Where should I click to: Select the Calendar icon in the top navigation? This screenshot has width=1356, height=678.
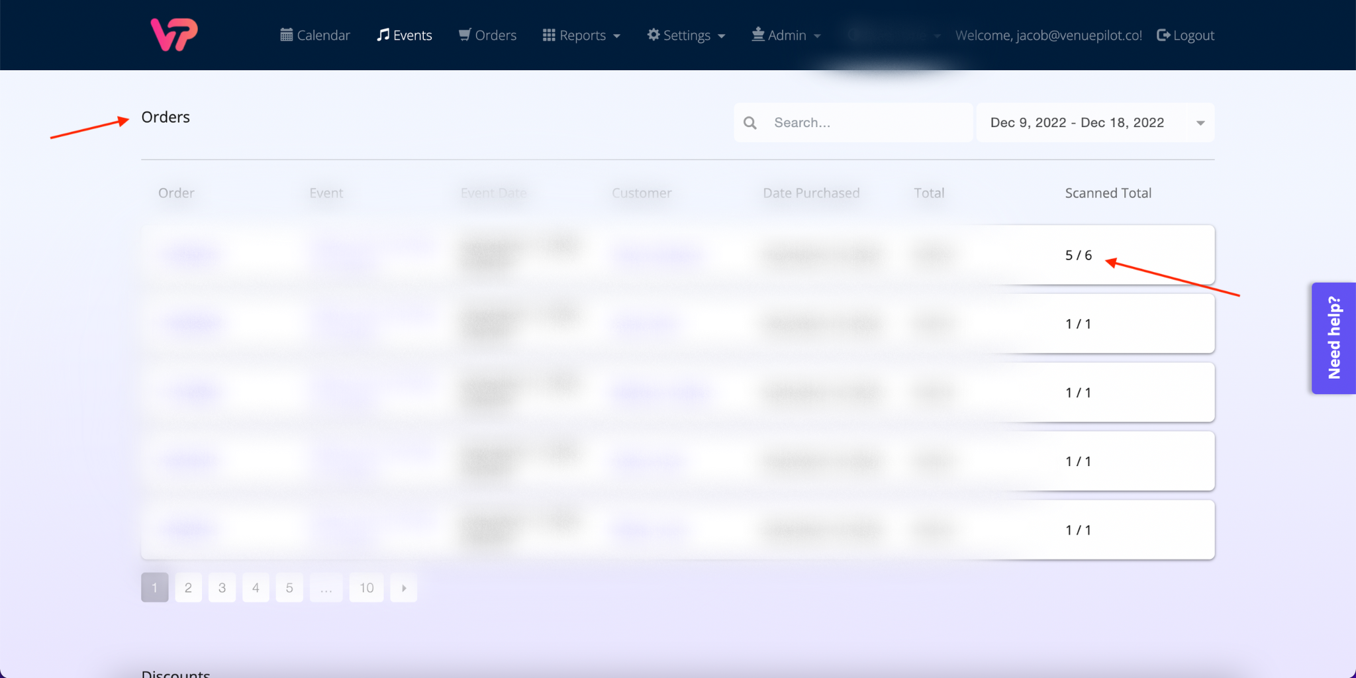(286, 34)
